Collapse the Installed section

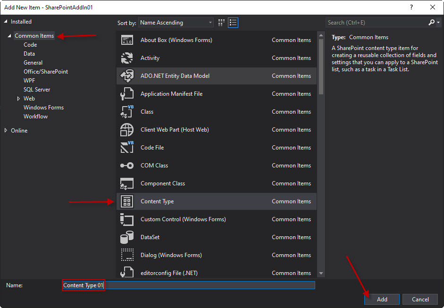[x=5, y=22]
